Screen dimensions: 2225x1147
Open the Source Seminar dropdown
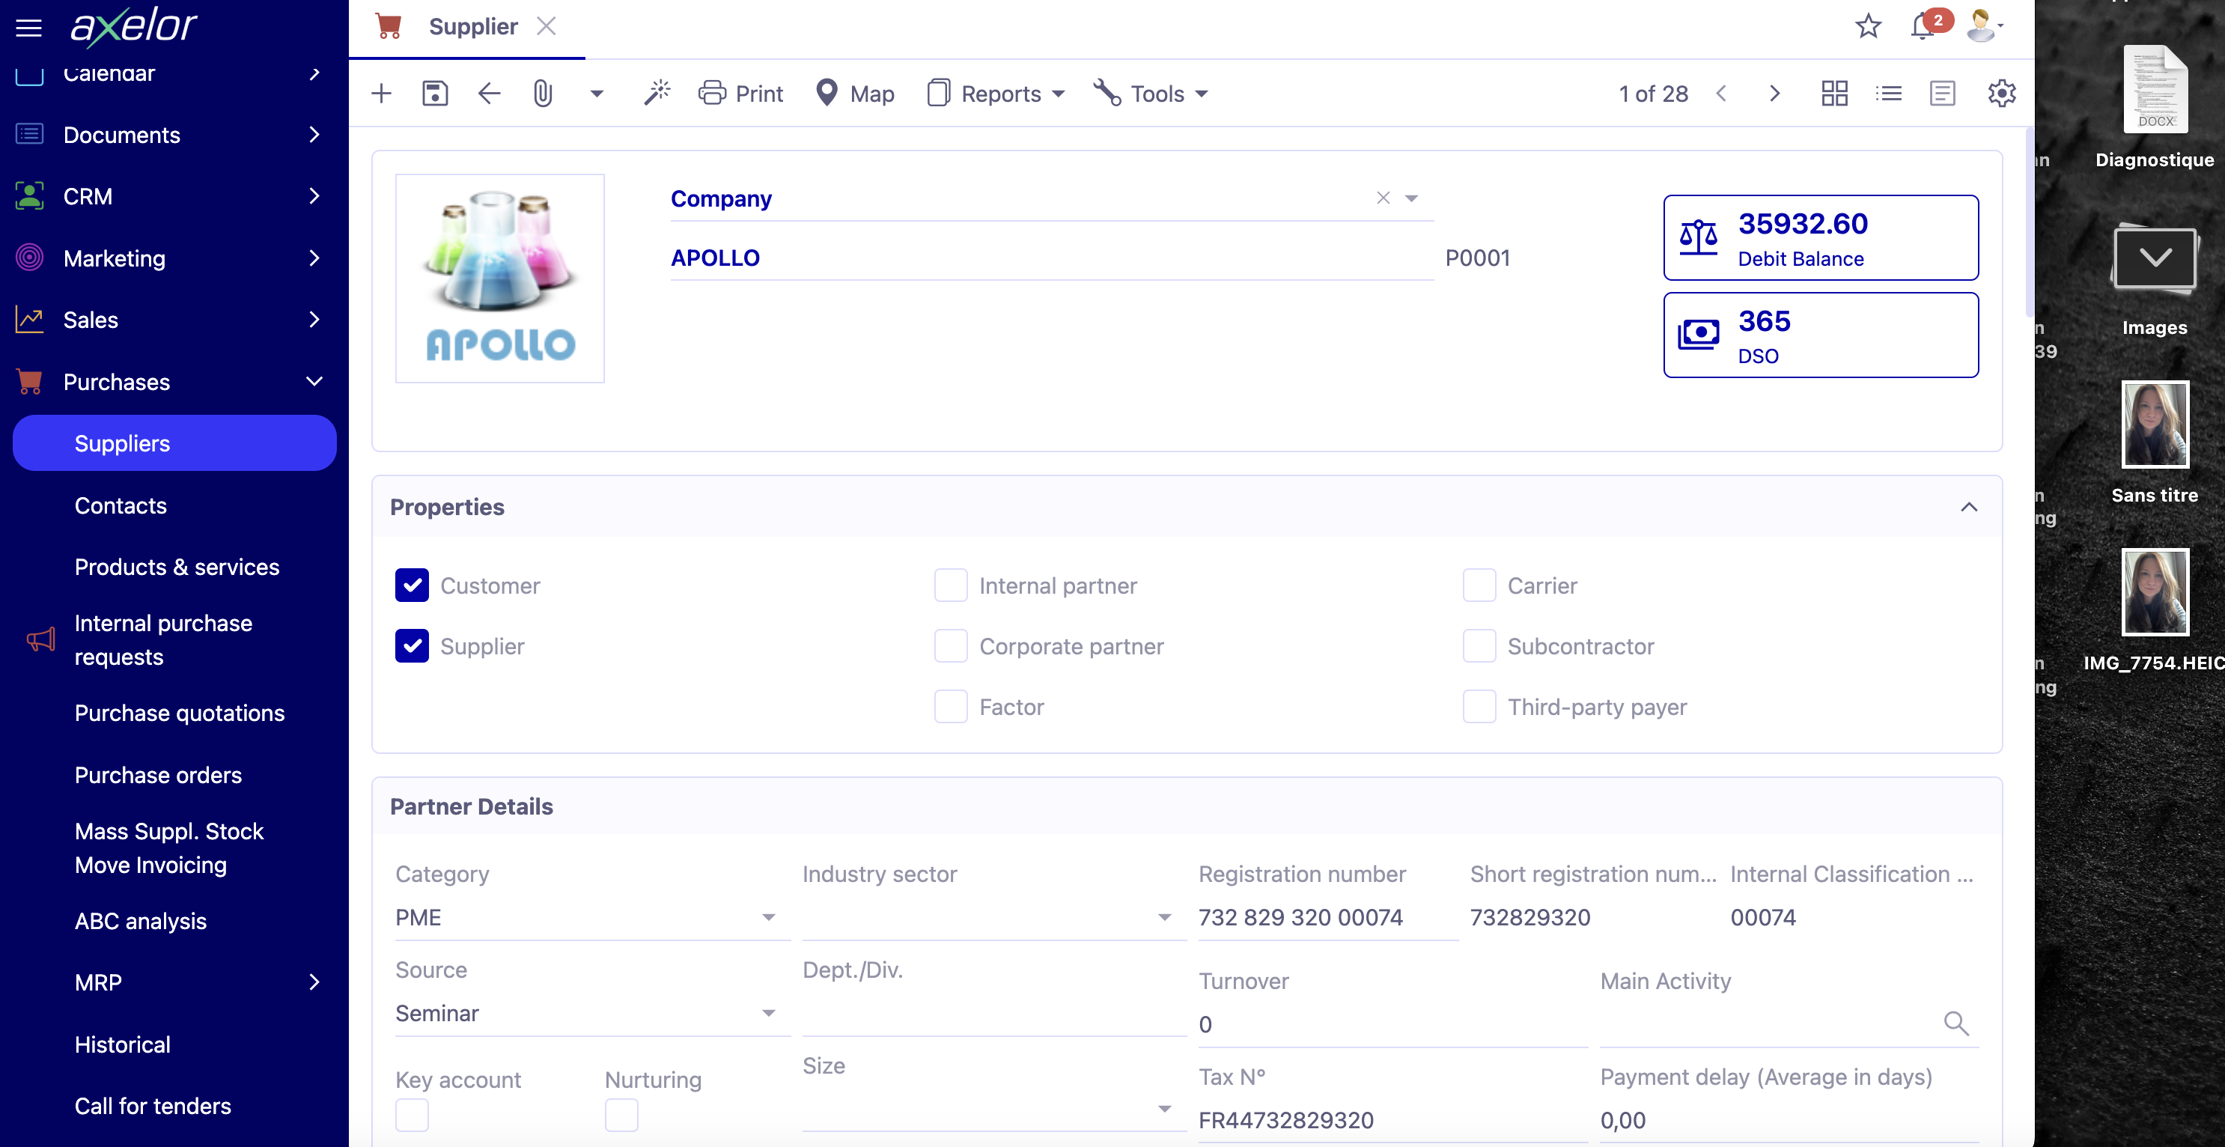tap(768, 1012)
